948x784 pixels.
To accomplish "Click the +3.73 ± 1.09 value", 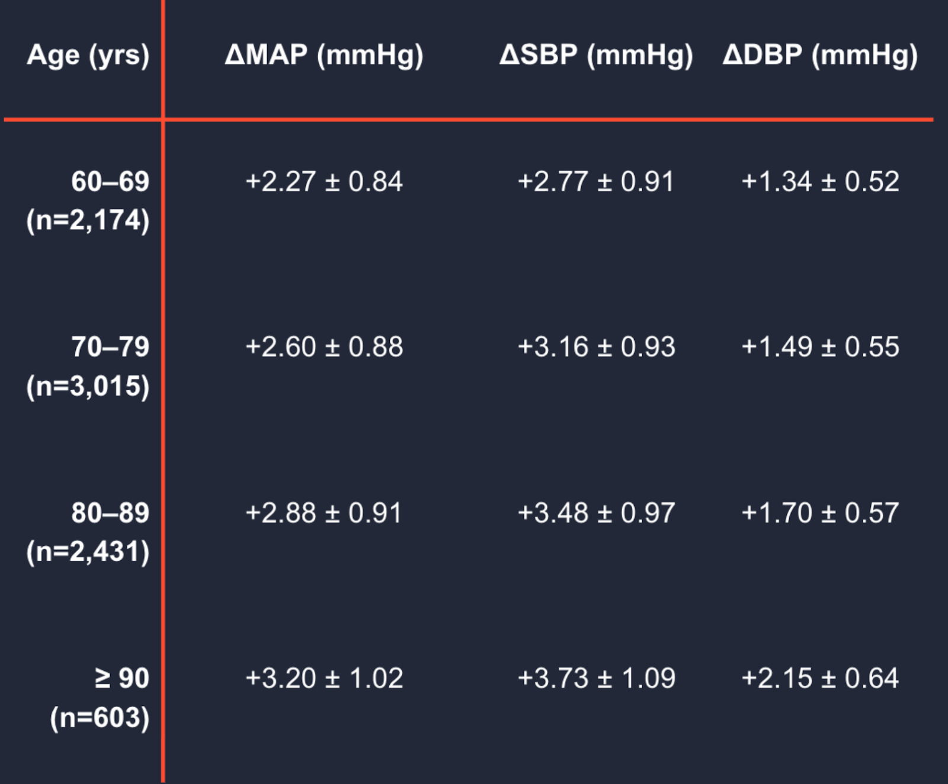I will [x=595, y=678].
